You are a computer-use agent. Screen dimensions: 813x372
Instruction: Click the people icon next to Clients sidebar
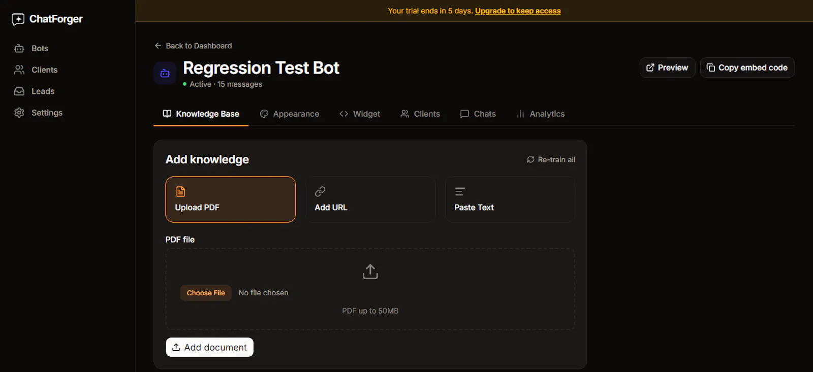[x=19, y=70]
